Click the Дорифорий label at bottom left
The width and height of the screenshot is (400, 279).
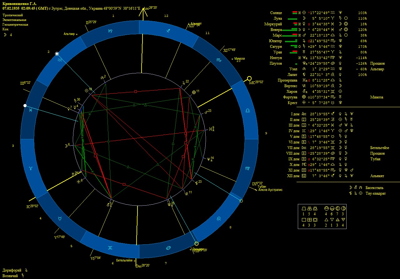(x=12, y=270)
